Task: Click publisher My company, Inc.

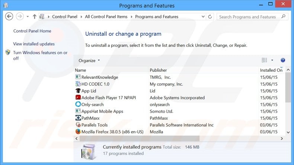Action: 166,84
